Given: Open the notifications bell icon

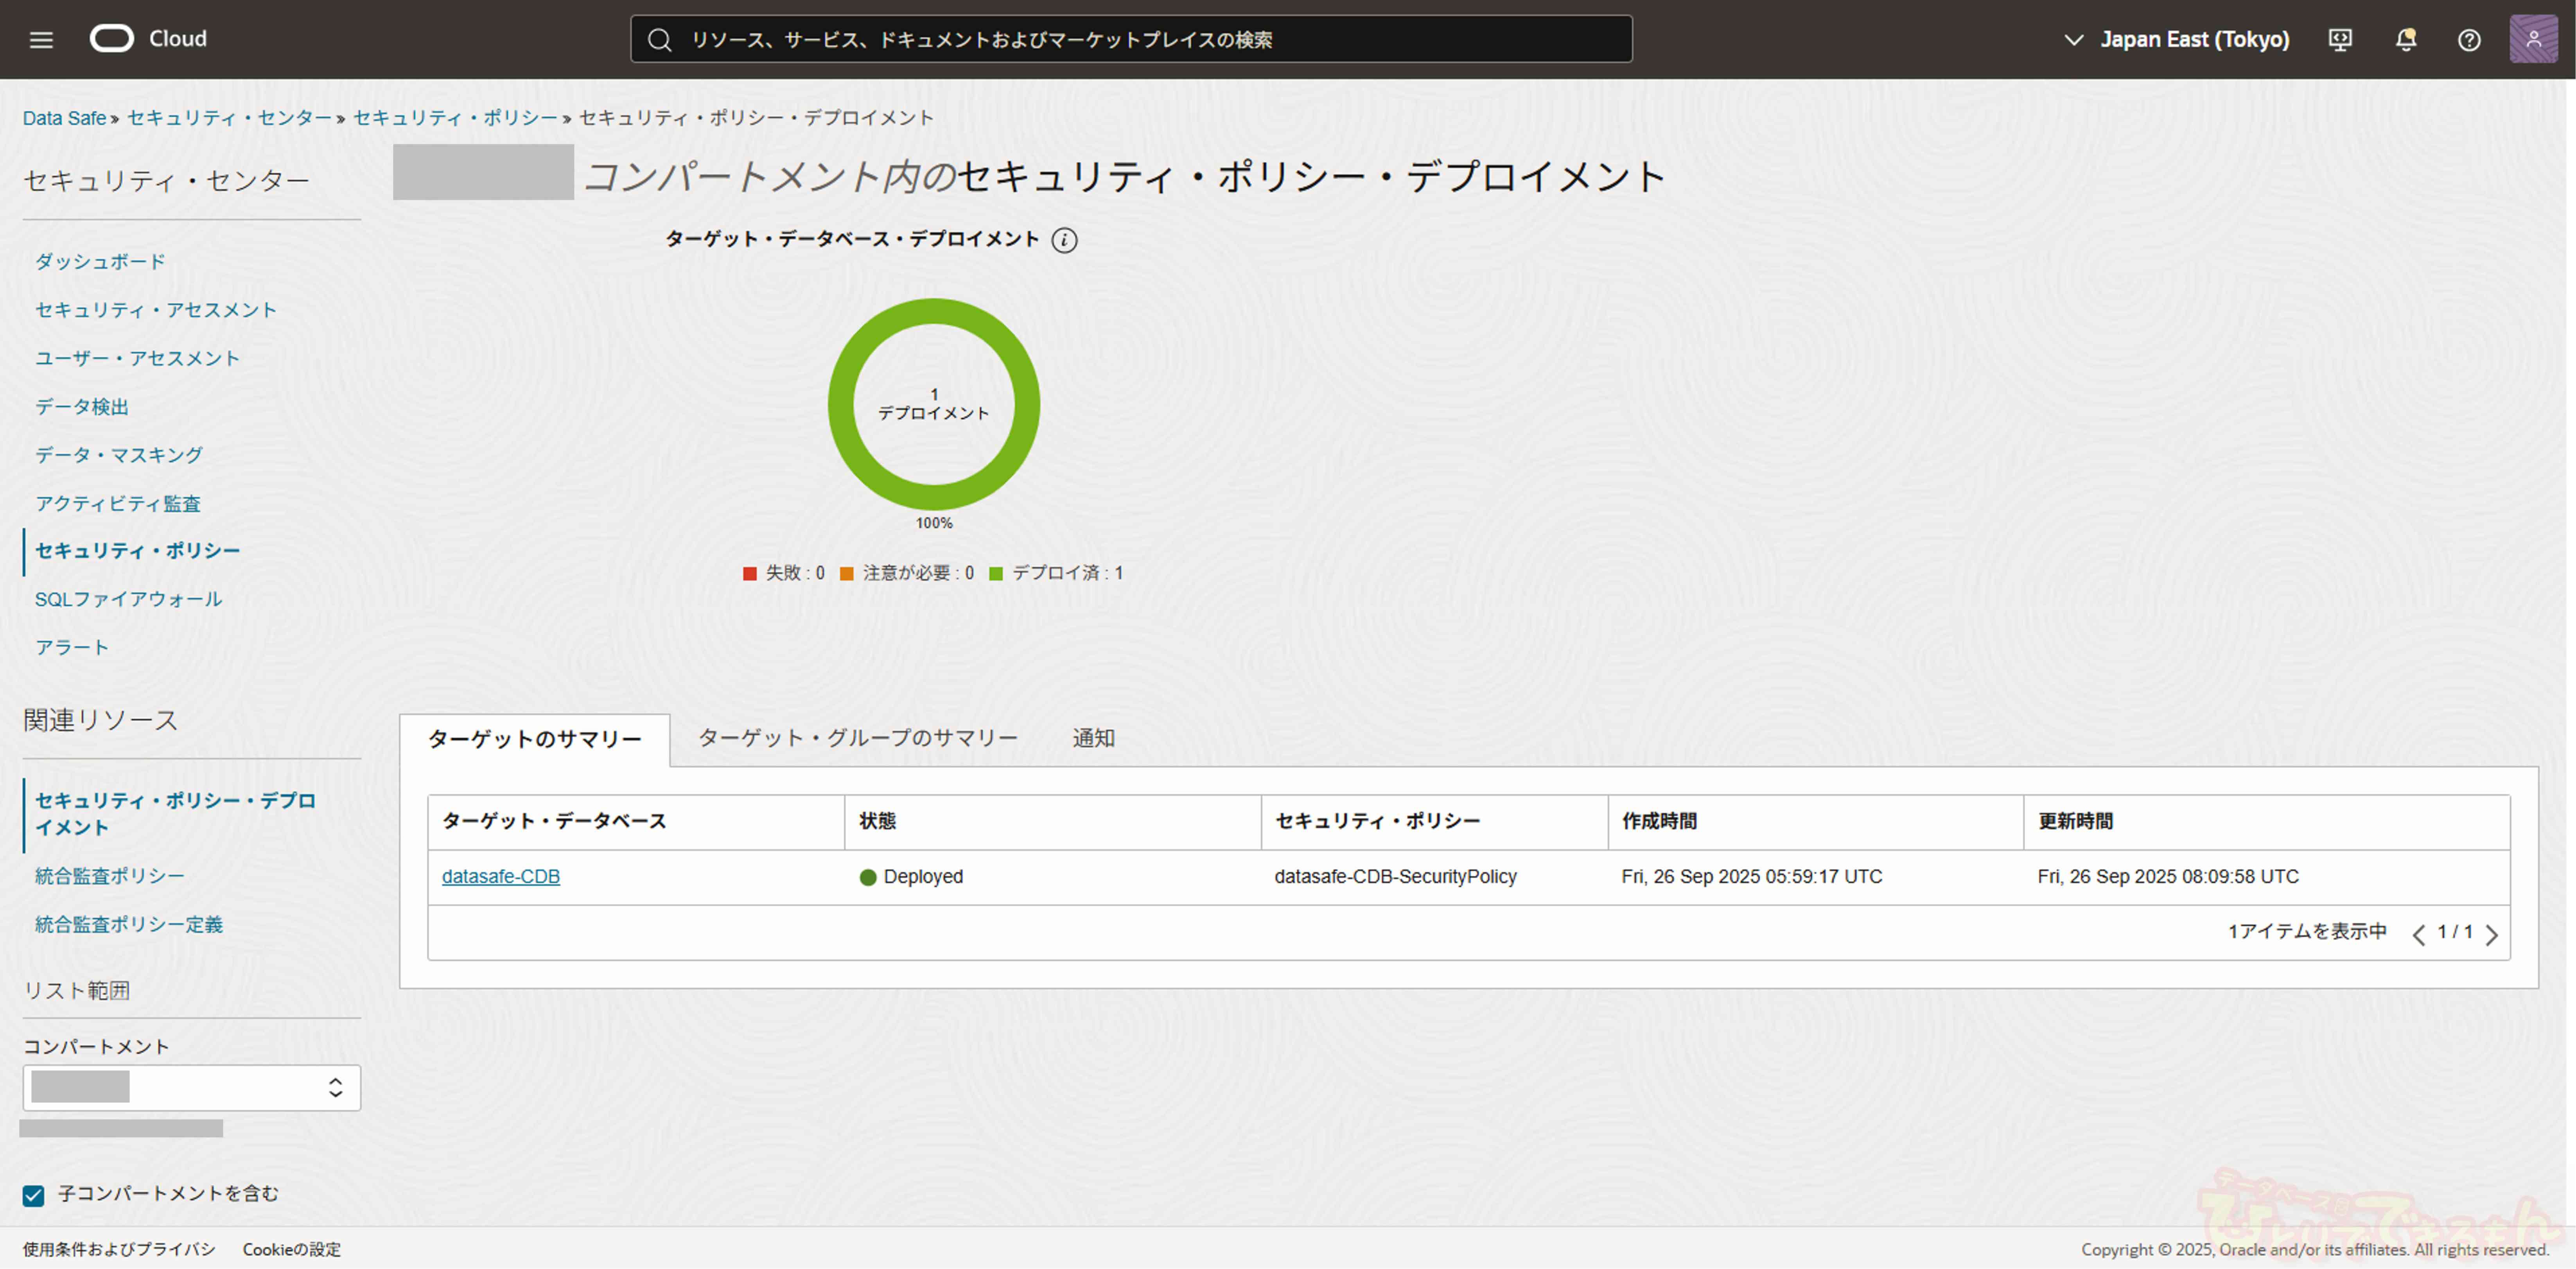Looking at the screenshot, I should click(2406, 39).
